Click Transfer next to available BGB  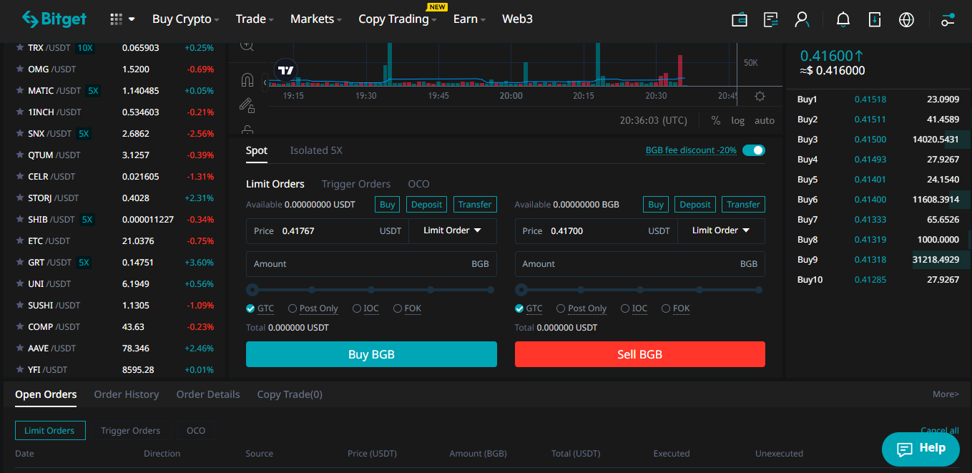tap(743, 205)
